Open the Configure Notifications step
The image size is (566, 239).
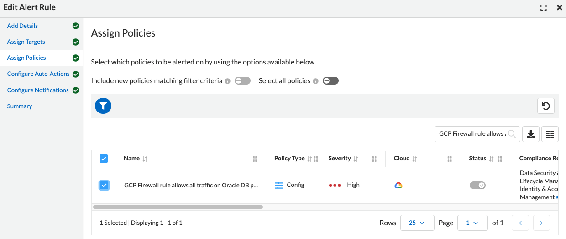[38, 90]
